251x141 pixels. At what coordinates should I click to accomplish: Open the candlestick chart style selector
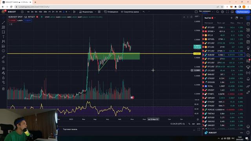(x=74, y=12)
